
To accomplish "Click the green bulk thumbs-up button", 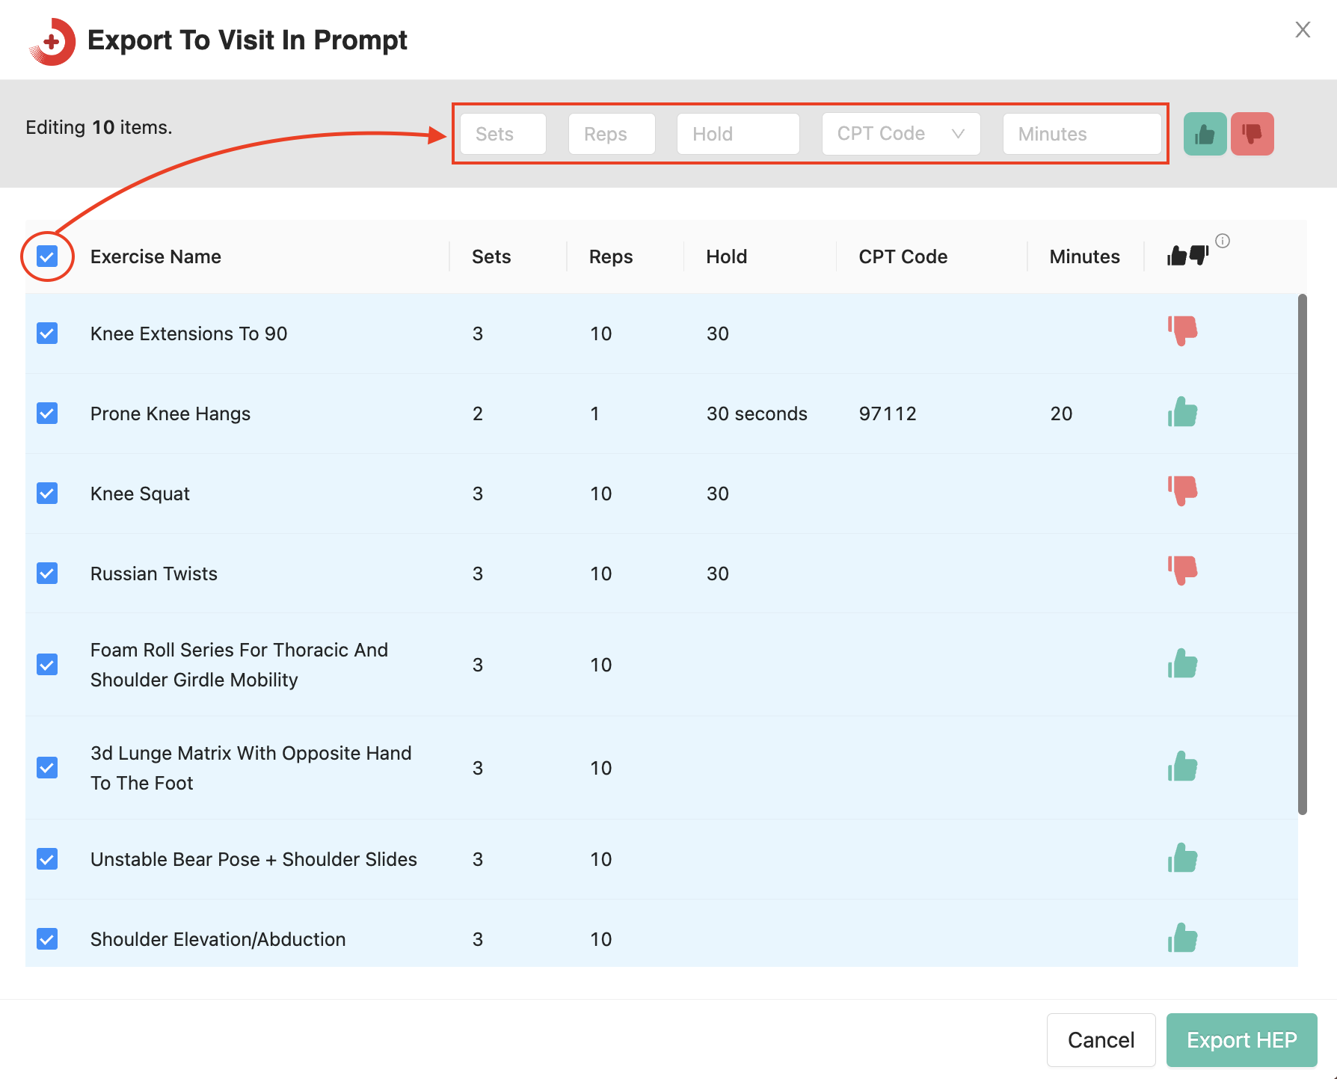I will coord(1205,134).
